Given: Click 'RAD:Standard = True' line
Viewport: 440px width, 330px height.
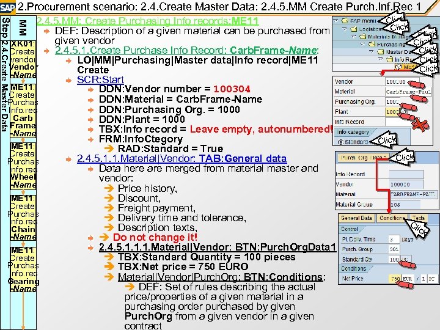Looking at the screenshot, I should tap(170, 148).
